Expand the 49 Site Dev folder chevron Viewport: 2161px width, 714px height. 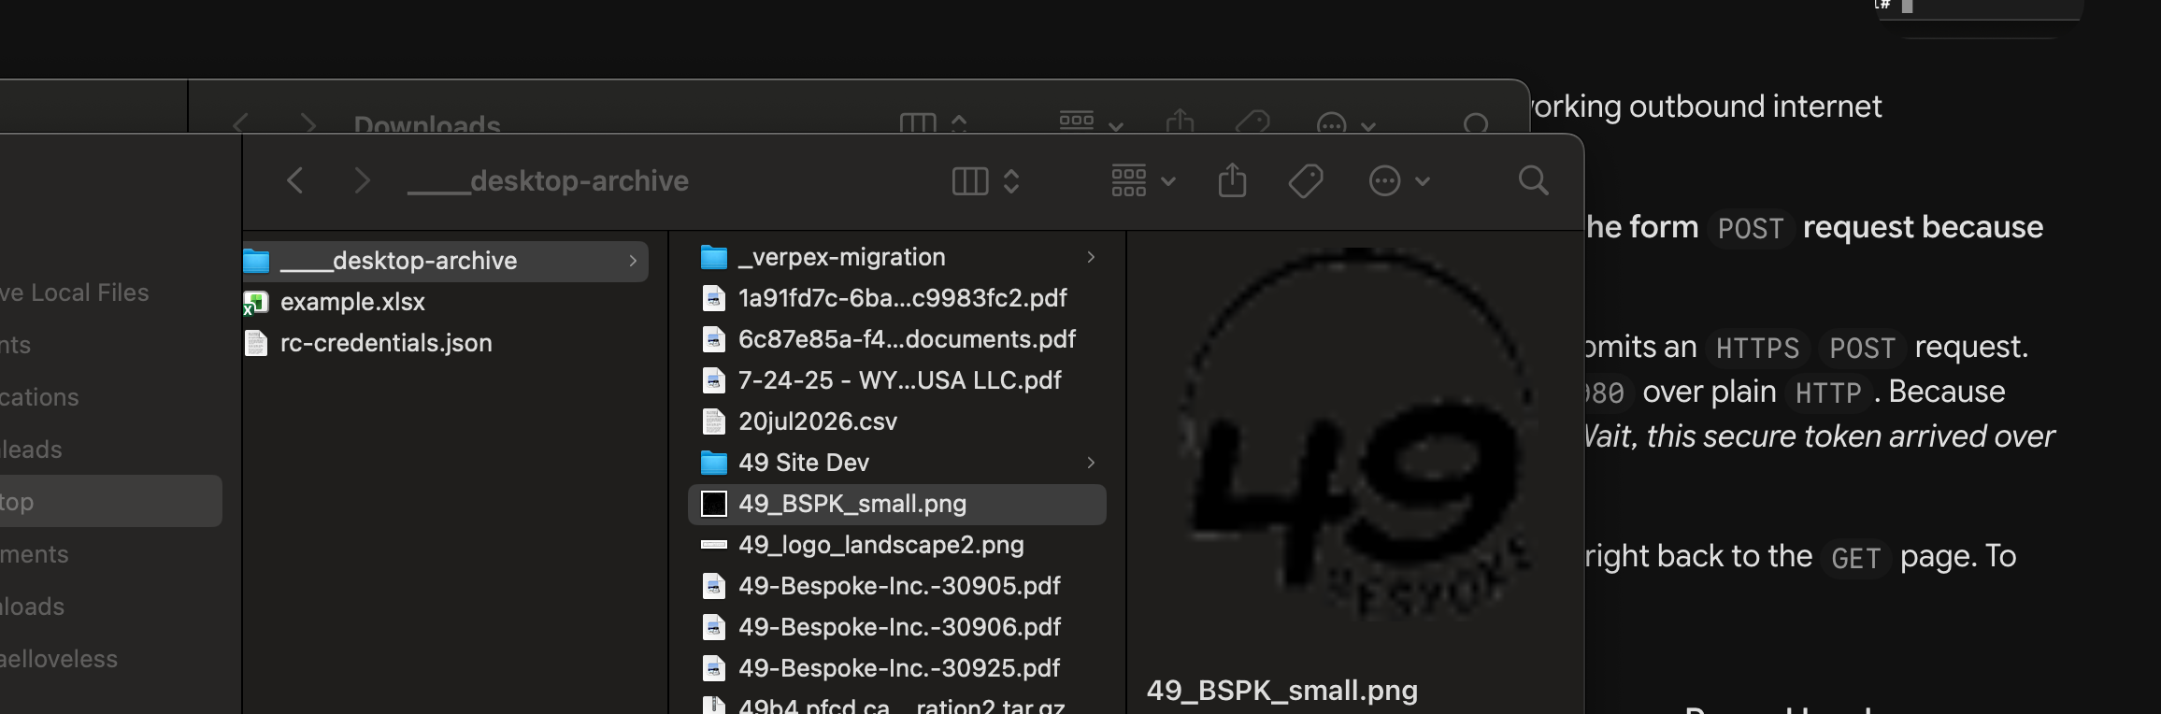(x=1091, y=463)
